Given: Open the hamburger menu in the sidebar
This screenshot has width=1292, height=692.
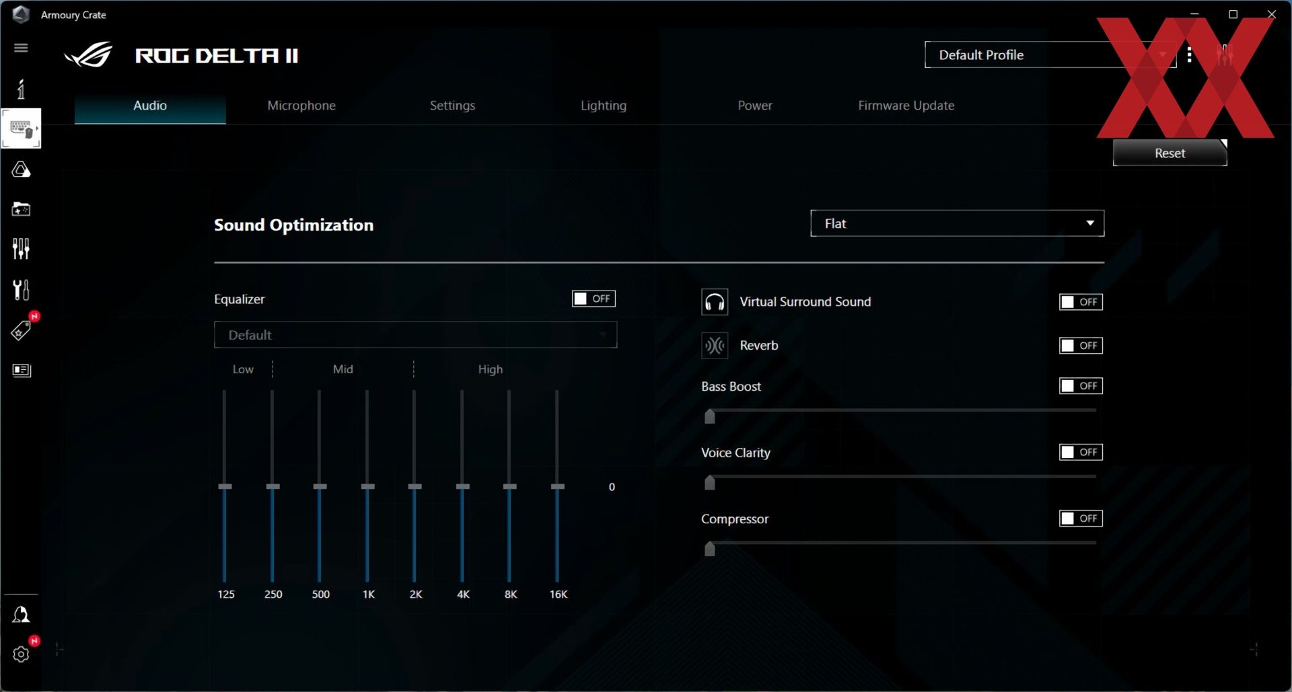Looking at the screenshot, I should [x=21, y=48].
